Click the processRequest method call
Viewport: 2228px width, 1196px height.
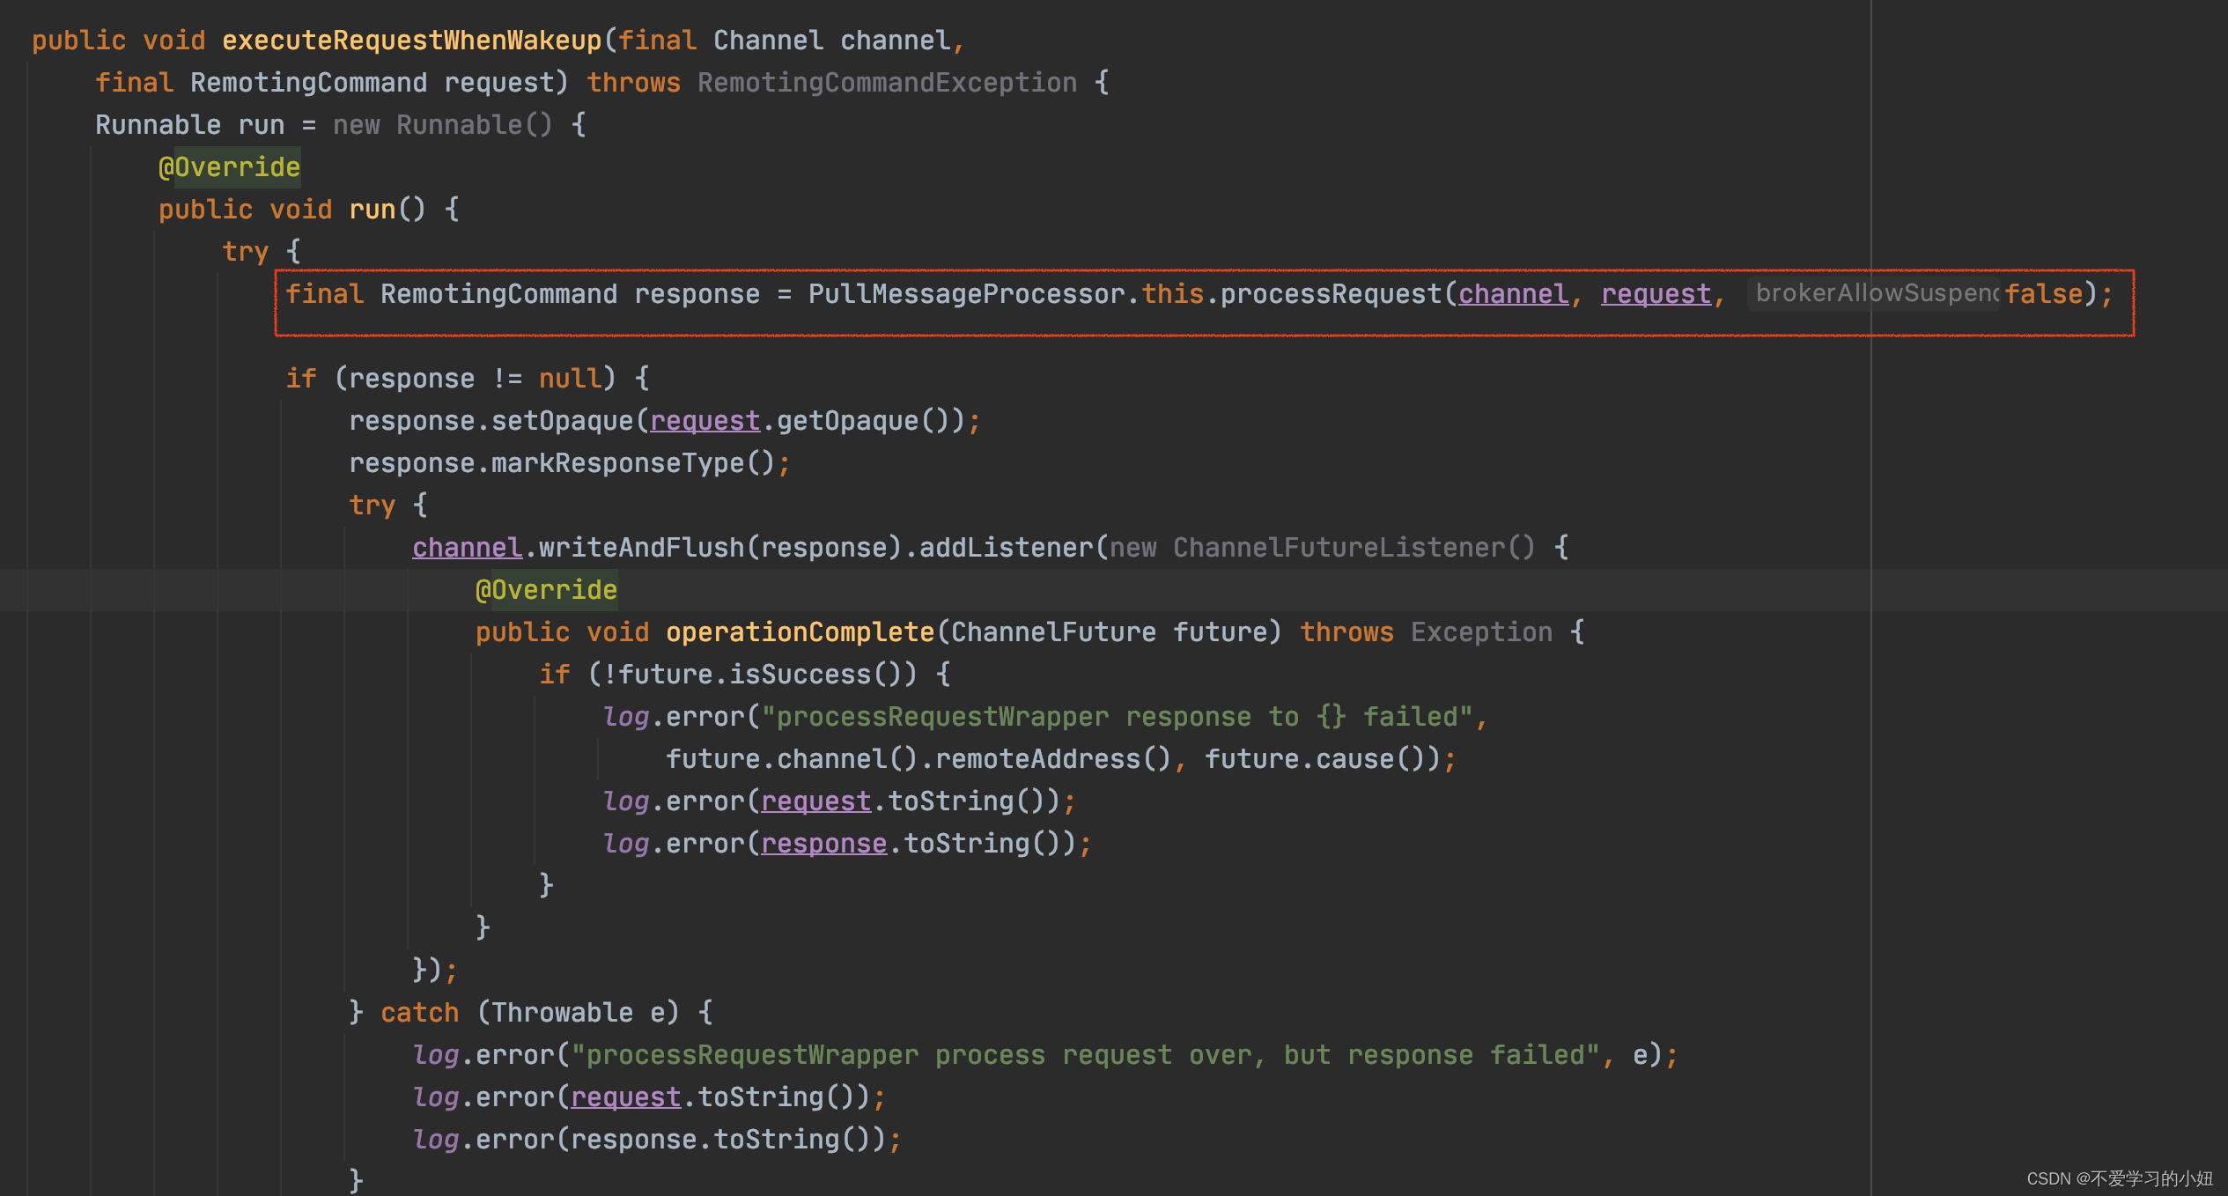click(x=1331, y=294)
